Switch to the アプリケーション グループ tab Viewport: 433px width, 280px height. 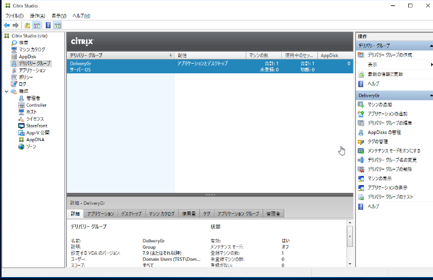(x=238, y=213)
